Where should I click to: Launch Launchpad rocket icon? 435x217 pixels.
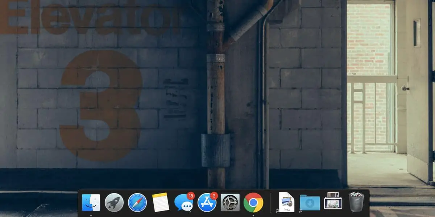coord(114,203)
